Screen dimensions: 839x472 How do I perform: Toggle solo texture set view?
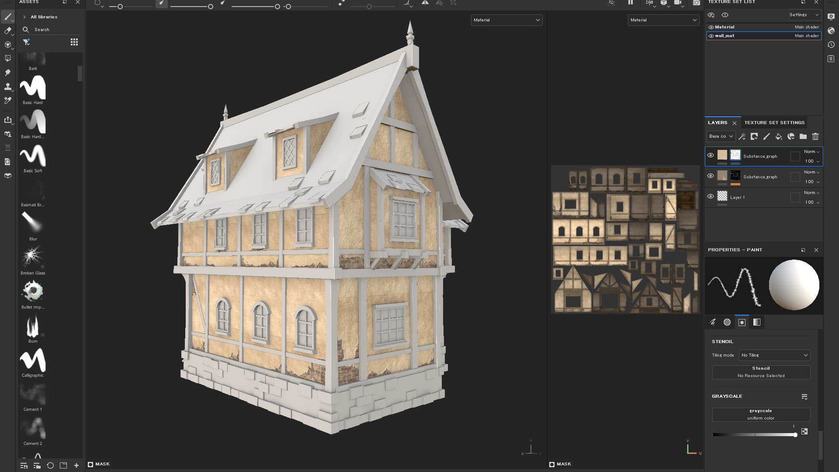[x=725, y=15]
